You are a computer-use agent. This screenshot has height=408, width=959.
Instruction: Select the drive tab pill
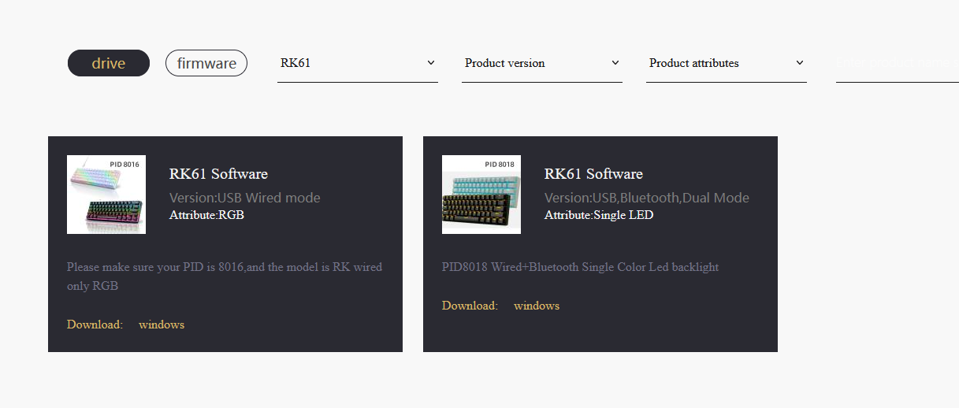[109, 63]
